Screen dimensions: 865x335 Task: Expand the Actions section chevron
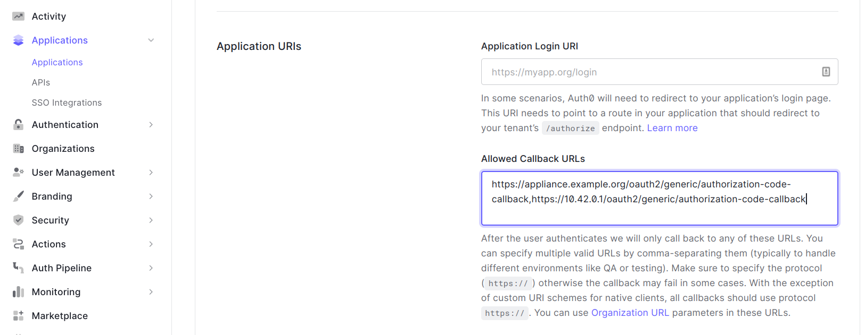click(151, 244)
